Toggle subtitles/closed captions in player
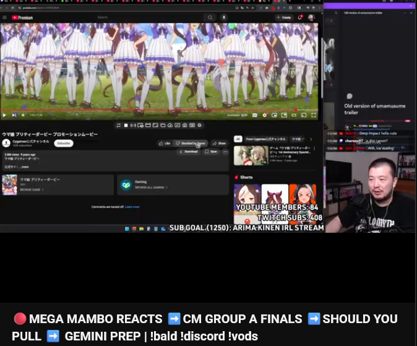The width and height of the screenshot is (417, 346). [254, 115]
